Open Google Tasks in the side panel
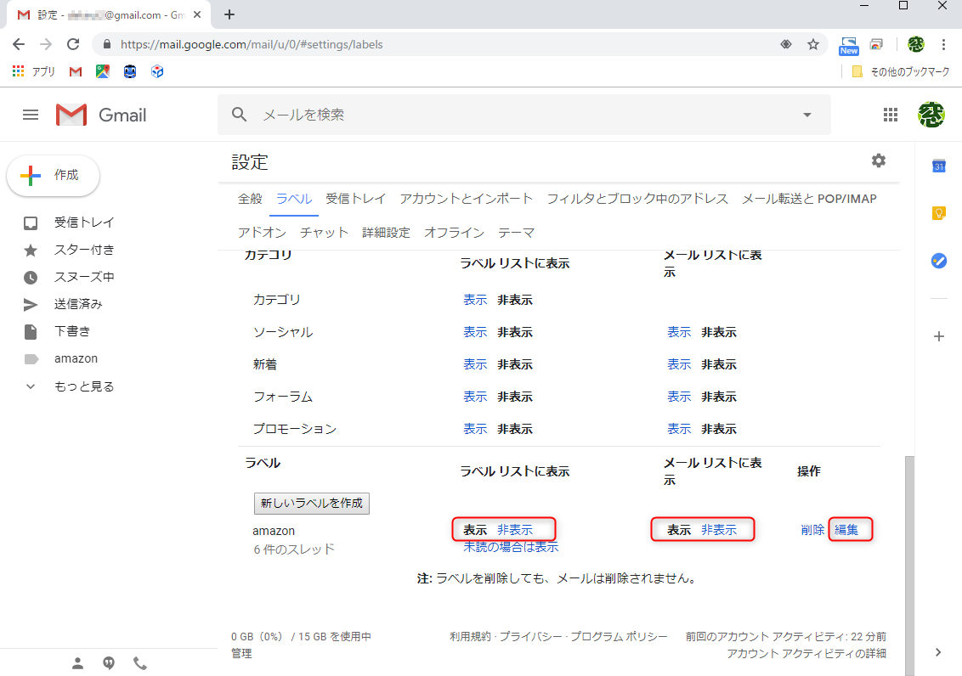The height and width of the screenshot is (676, 962). [x=938, y=261]
